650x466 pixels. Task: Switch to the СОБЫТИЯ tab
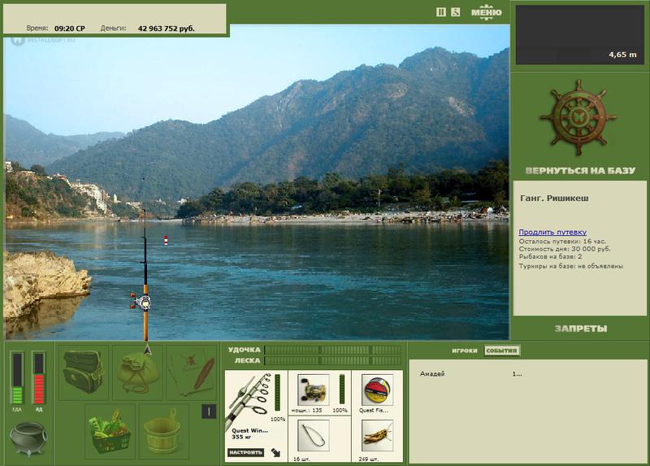(501, 351)
